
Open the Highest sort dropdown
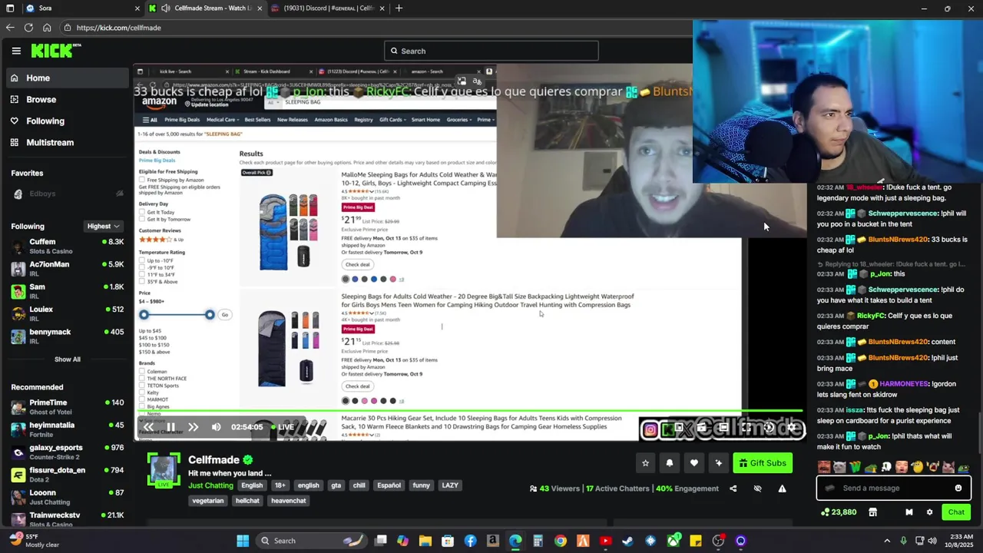[x=104, y=226]
